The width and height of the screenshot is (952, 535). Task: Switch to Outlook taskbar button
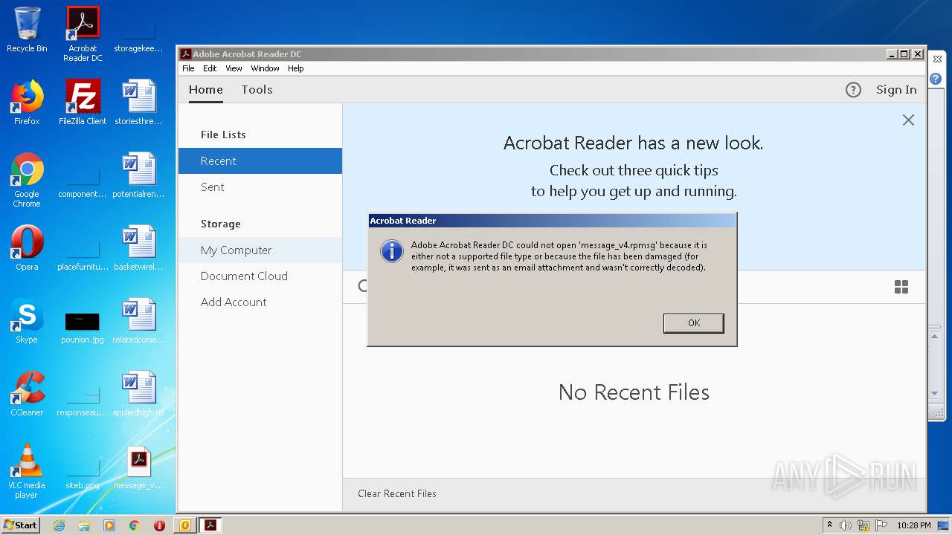(x=185, y=525)
